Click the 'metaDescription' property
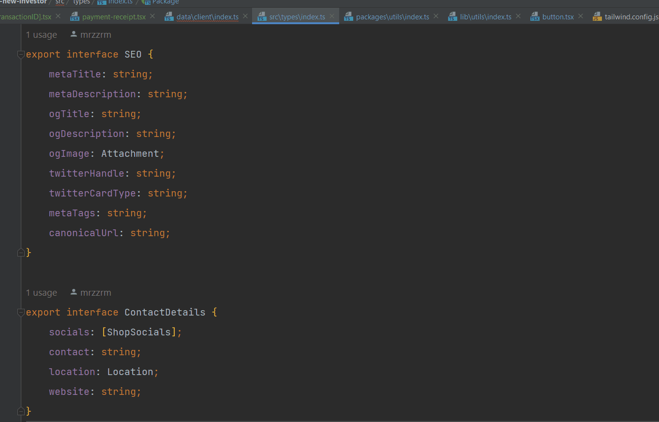The height and width of the screenshot is (422, 659). (92, 94)
